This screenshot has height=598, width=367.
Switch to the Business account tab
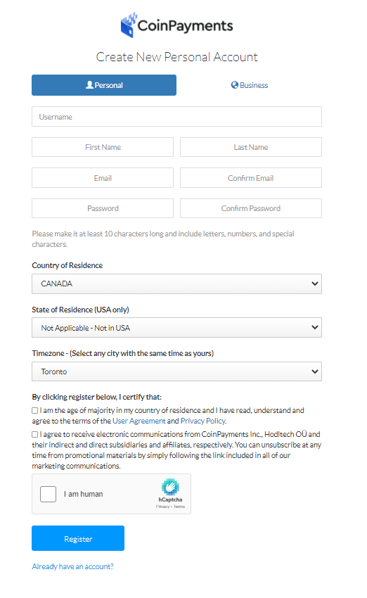[250, 85]
